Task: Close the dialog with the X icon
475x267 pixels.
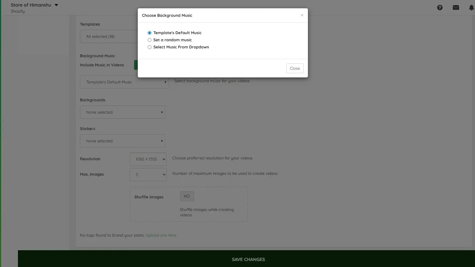Action: click(x=302, y=15)
